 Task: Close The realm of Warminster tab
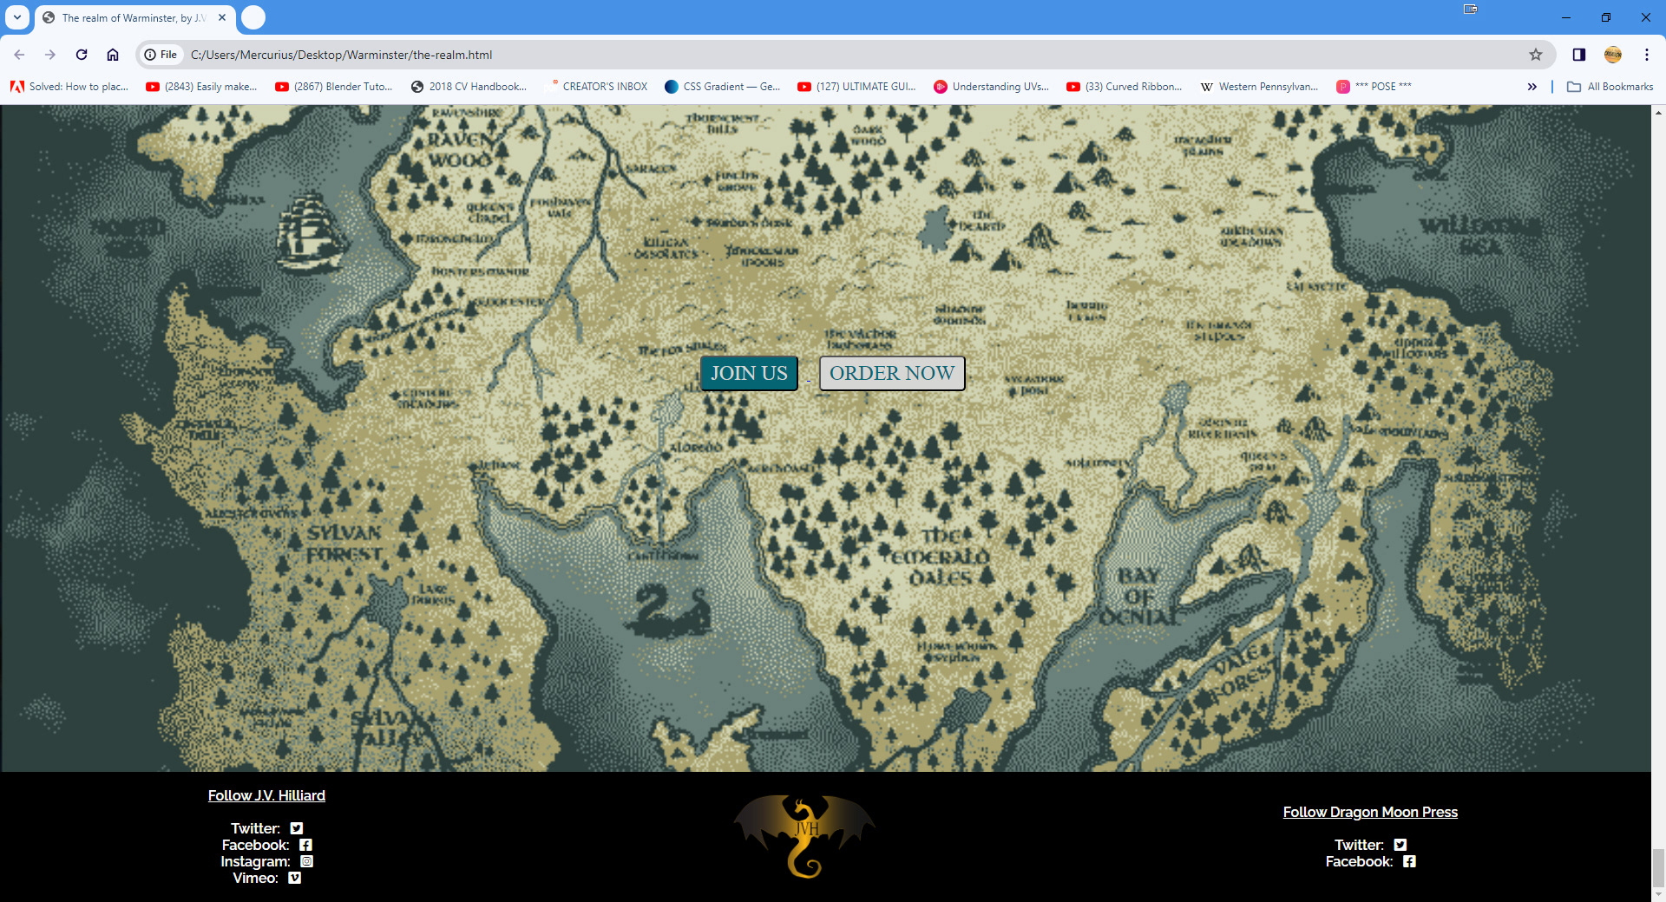click(222, 17)
